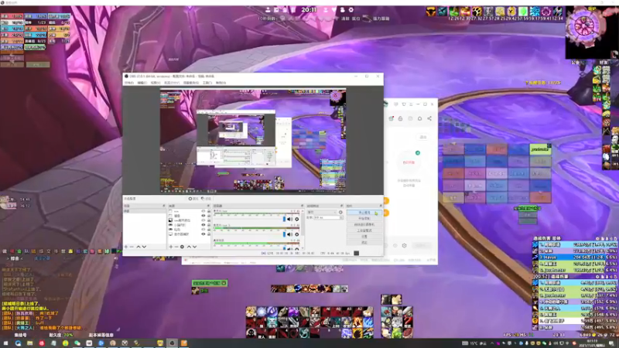Open Settings from OBS Controls dock
Viewport: 619px width, 348px height.
click(364, 237)
